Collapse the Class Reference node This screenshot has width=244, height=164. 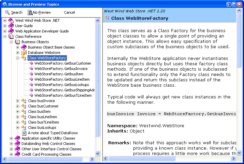tap(5, 36)
